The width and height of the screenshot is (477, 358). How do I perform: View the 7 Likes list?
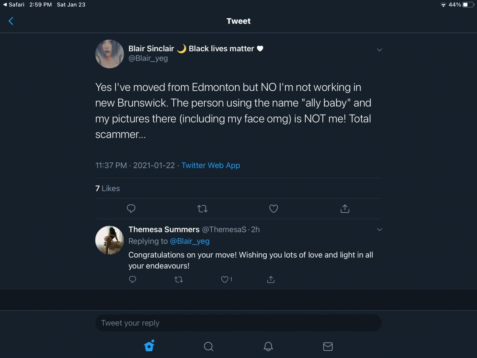coord(108,189)
